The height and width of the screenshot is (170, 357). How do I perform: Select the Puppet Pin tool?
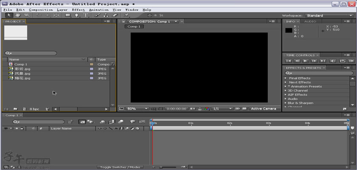pyautogui.click(x=126, y=15)
